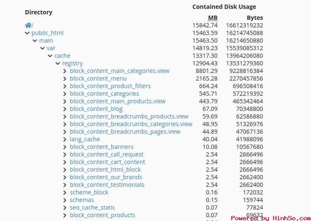Collapse the cache folder chevron

[x=50, y=56]
